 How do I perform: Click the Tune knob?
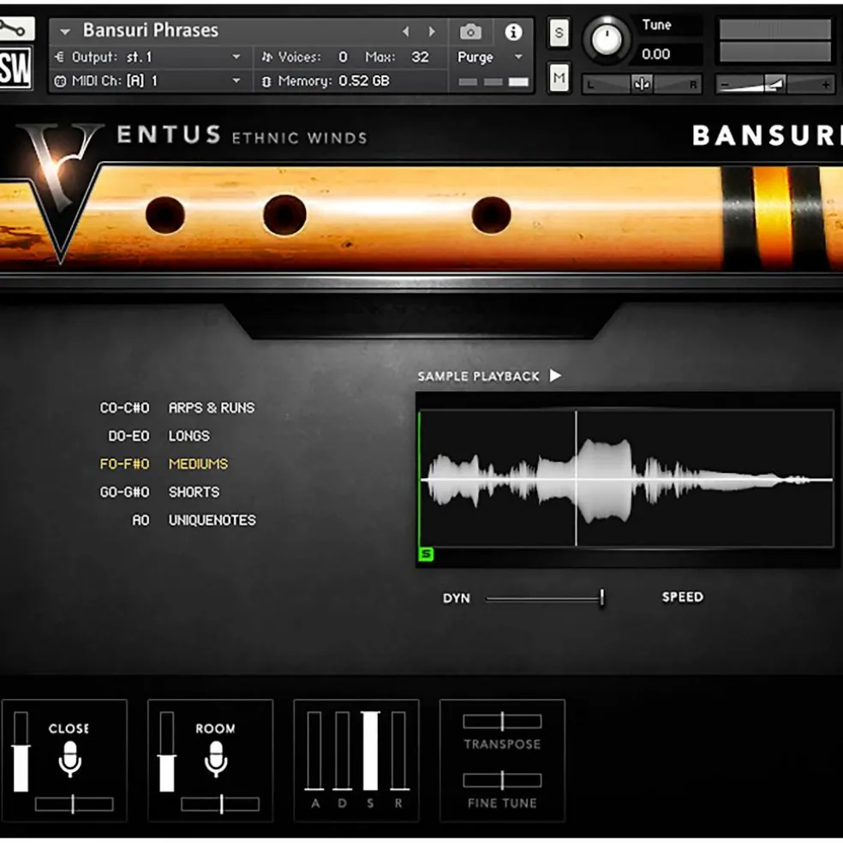pos(607,39)
